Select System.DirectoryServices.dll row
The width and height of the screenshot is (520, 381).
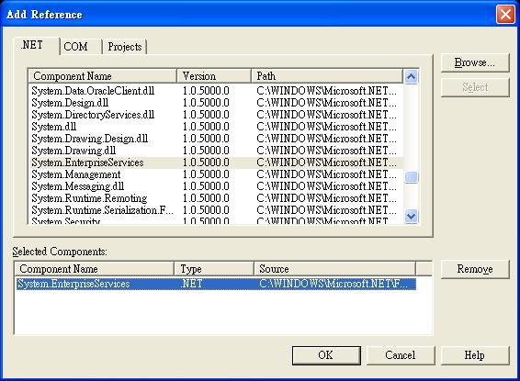216,115
